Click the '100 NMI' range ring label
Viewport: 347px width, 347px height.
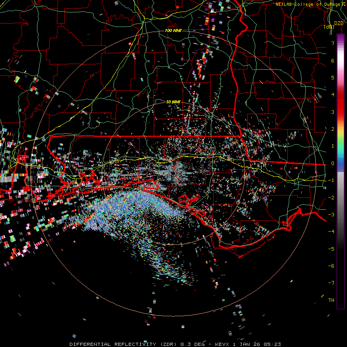coord(173,30)
